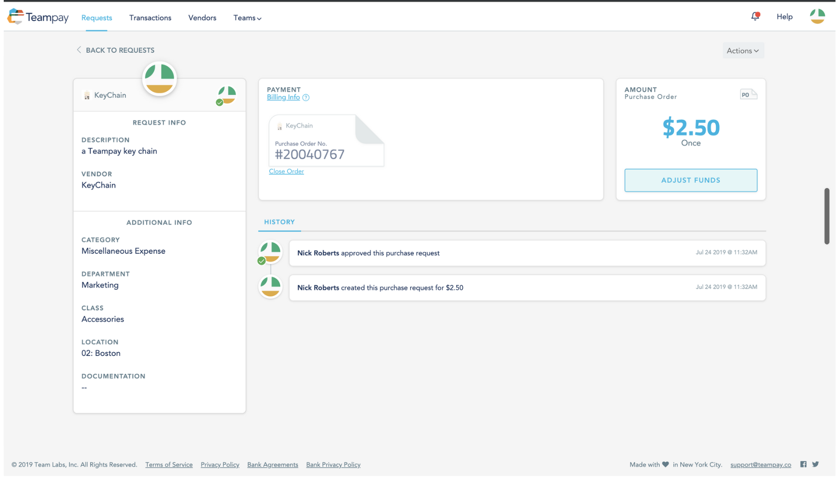Click the Adjust Funds button
Screen dimensions: 838x479
tap(690, 180)
